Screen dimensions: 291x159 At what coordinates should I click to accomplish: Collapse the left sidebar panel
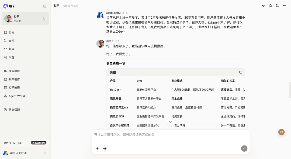pos(44,6)
